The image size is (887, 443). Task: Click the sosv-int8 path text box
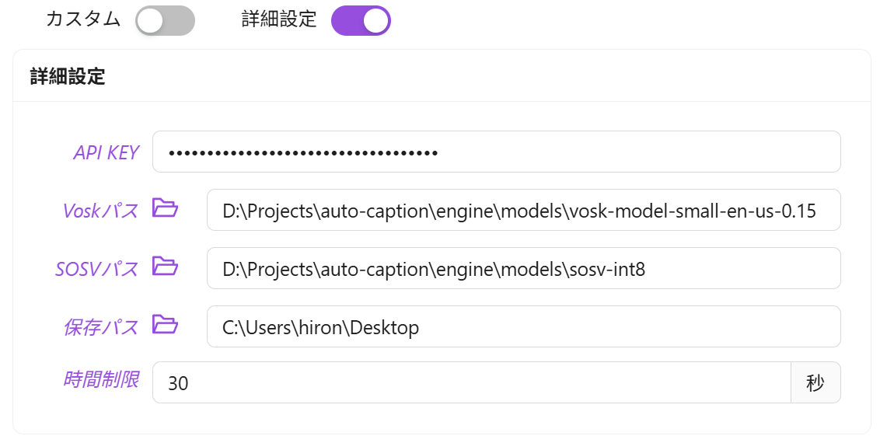pos(523,268)
